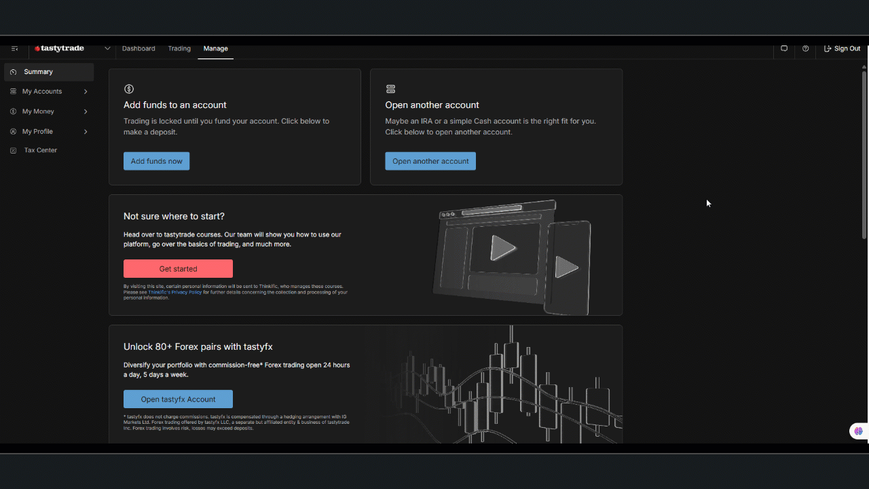Expand the My Profile chevron

pyautogui.click(x=86, y=132)
